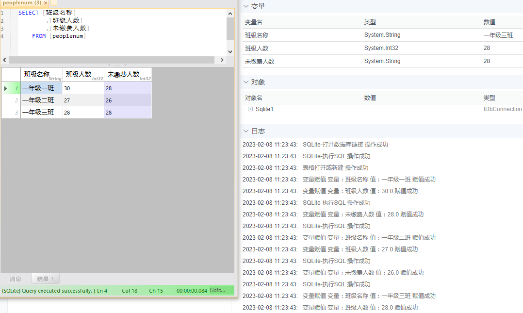Open the 结果 1 tab

(x=45, y=279)
